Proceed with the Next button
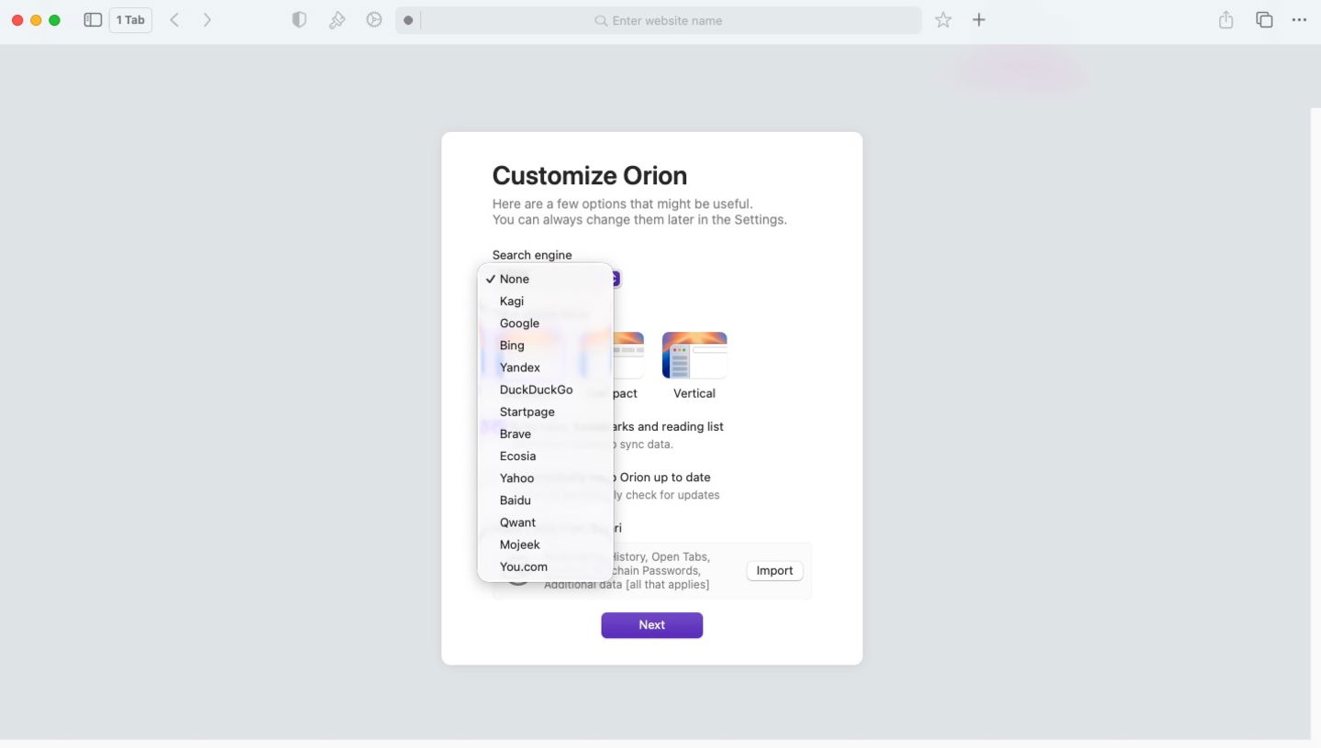 (x=652, y=625)
